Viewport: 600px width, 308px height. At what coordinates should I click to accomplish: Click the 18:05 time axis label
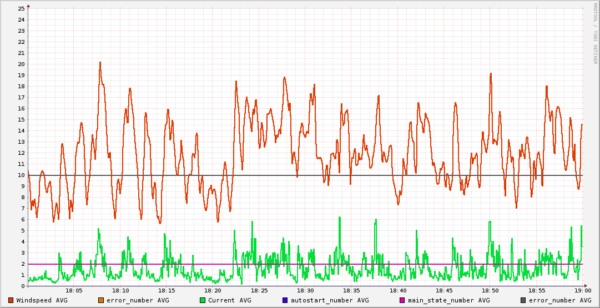point(74,291)
